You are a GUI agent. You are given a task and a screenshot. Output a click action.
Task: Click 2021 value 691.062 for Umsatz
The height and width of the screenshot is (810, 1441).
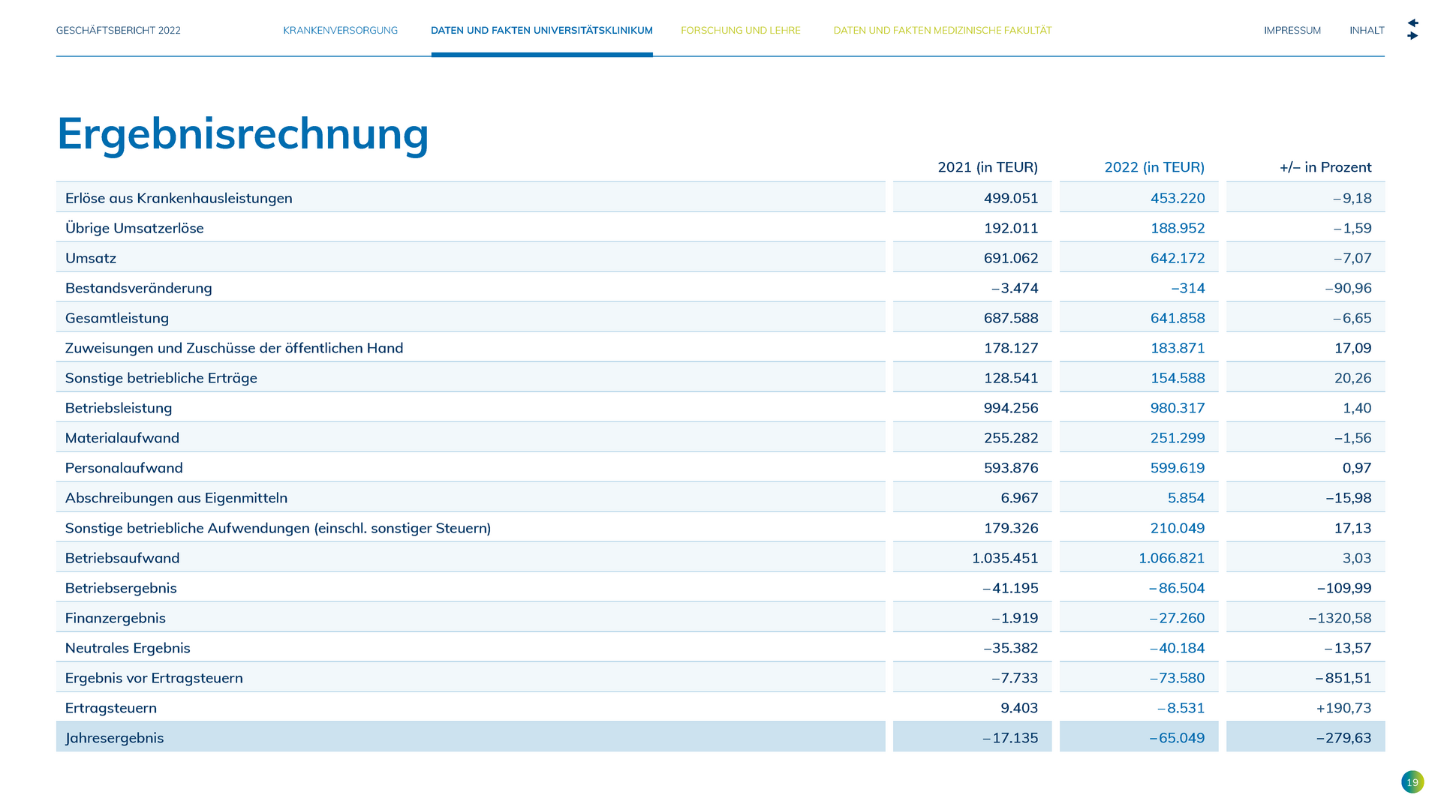tap(1011, 258)
